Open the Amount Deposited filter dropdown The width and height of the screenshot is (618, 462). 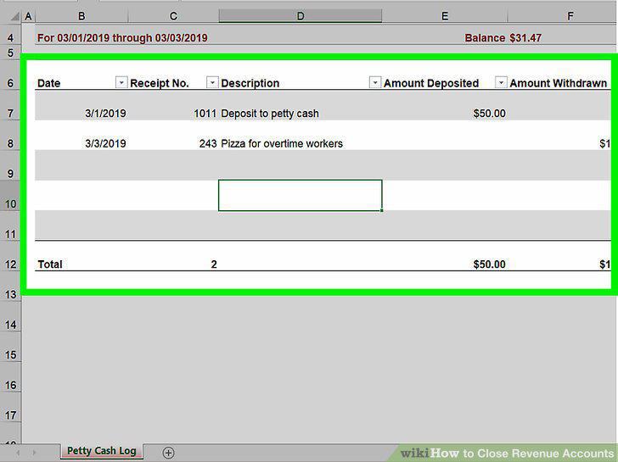[501, 82]
